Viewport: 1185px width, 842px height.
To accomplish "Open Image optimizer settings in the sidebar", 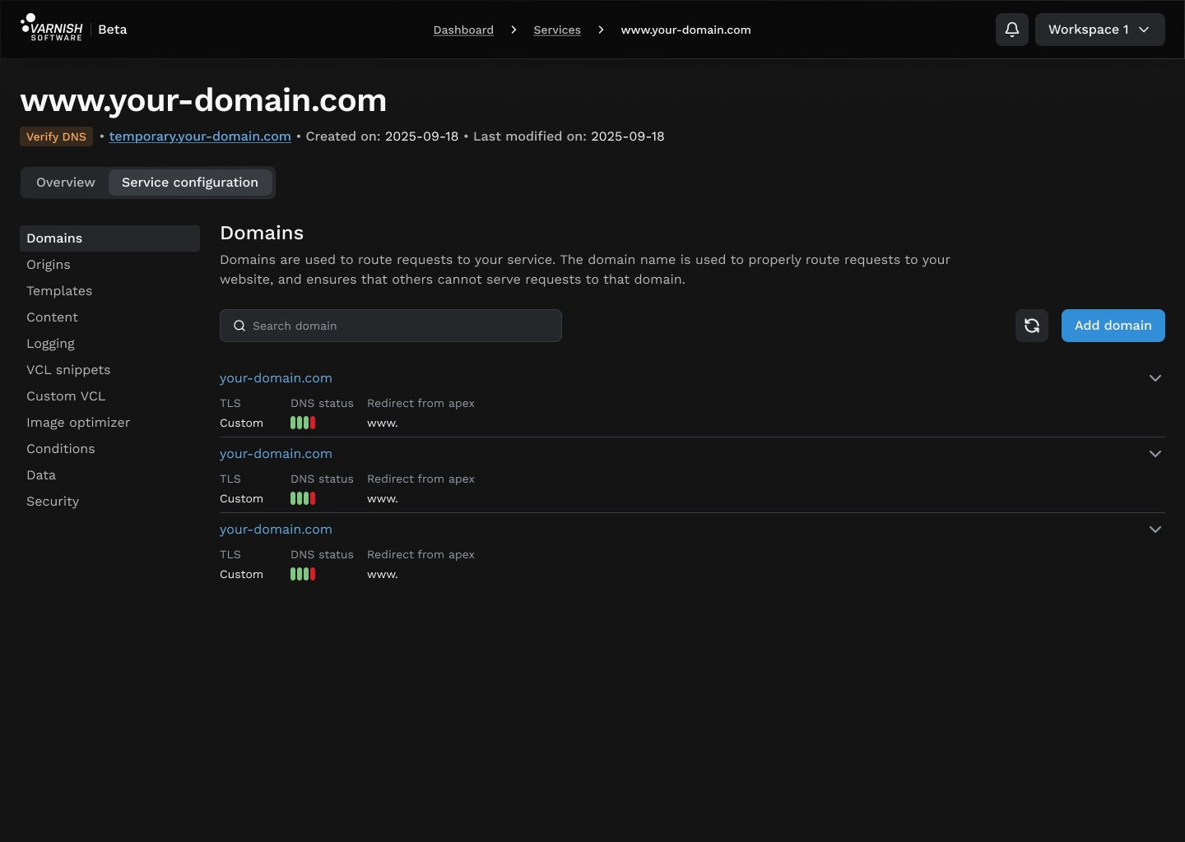I will click(x=78, y=423).
